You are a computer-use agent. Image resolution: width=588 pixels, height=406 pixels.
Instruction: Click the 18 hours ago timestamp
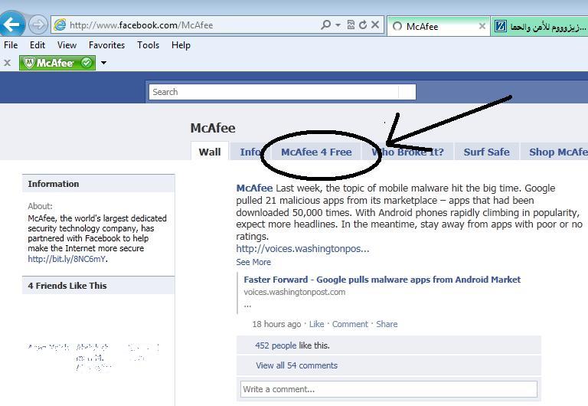276,324
